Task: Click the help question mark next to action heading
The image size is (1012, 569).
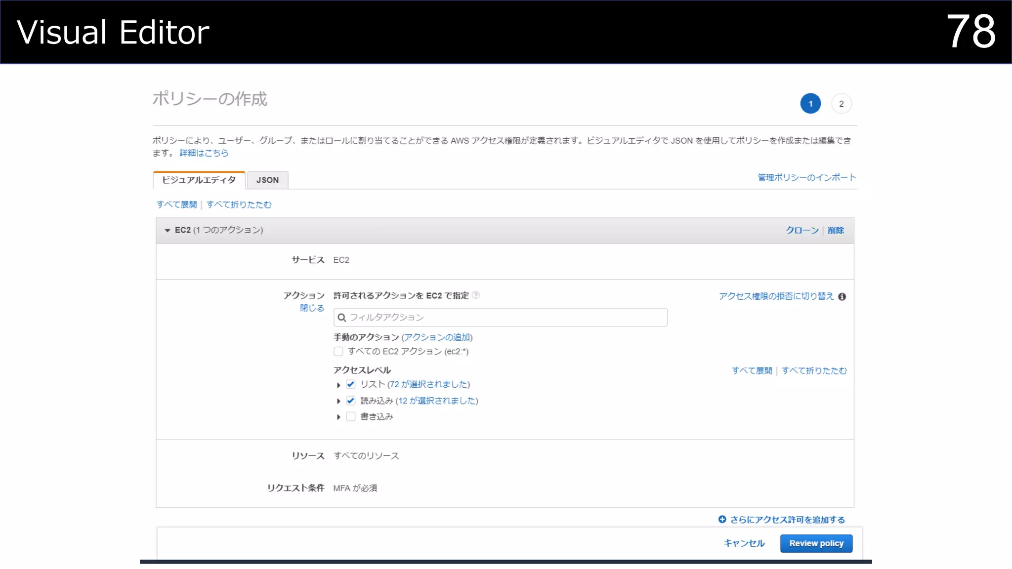Action: click(476, 295)
